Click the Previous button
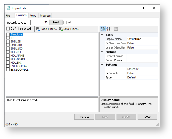Screen dimensions: 172x139 [84, 117]
